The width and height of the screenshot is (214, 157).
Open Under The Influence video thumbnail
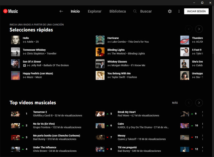(16, 149)
